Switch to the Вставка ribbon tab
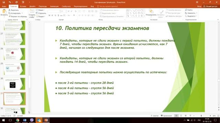This screenshot has width=220, height=123. [23, 6]
